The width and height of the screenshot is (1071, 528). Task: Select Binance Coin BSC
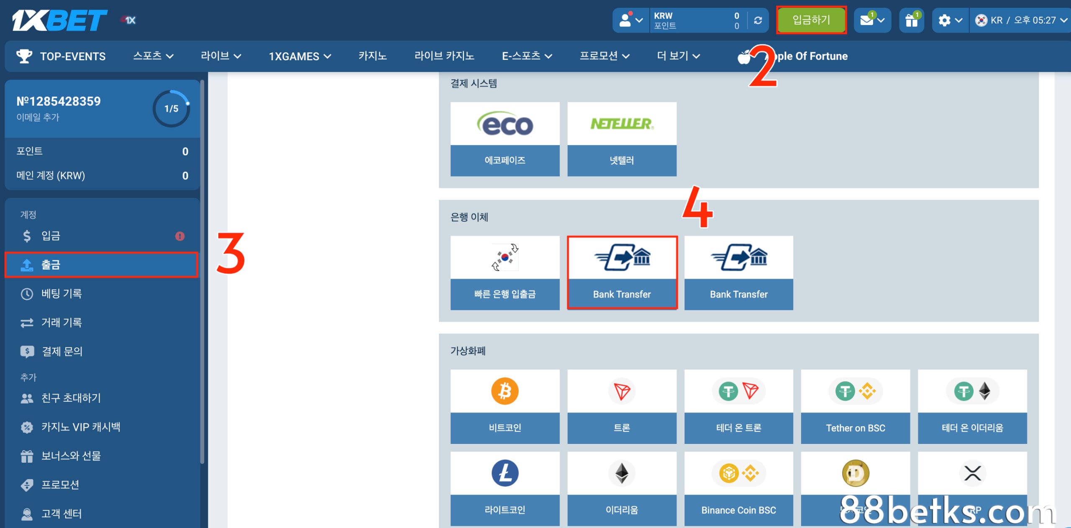(x=739, y=489)
